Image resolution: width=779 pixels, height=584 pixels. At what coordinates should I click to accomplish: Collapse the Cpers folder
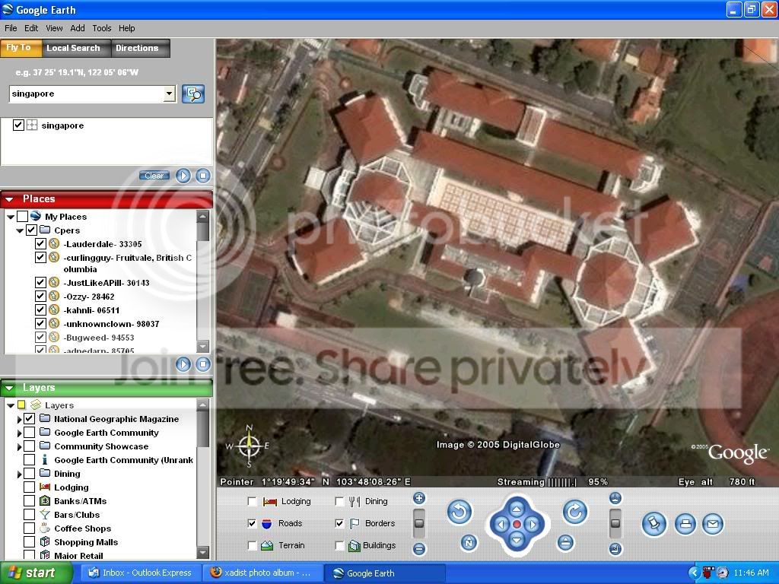click(20, 230)
